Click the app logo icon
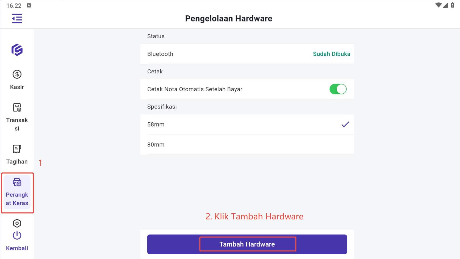 point(17,50)
